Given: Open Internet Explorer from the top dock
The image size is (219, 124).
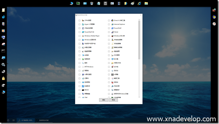Looking at the screenshot, I should [139, 3].
